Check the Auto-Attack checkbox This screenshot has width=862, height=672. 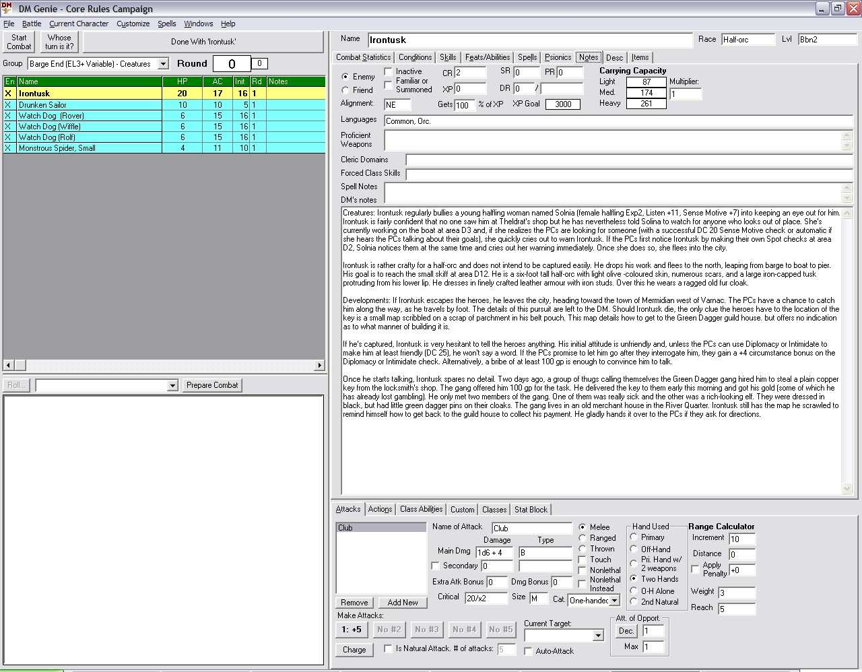(x=528, y=651)
